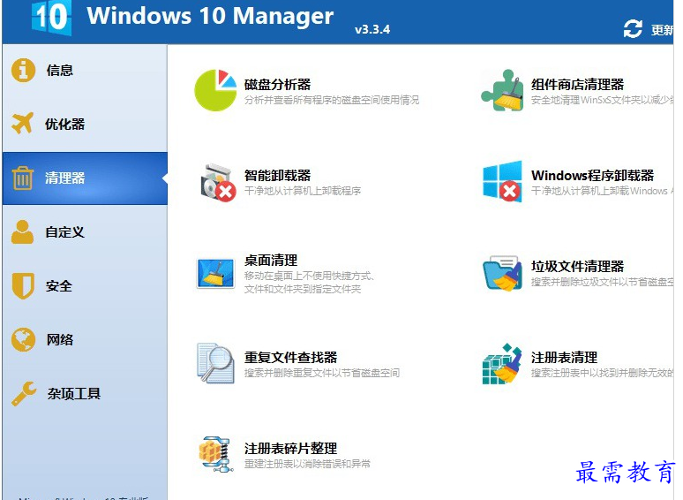Click the 注册表清理 title link
683x500 pixels.
564,358
